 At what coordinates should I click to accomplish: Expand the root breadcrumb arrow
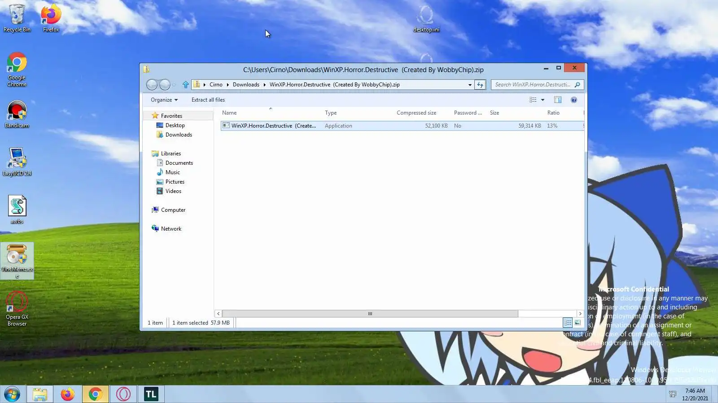coord(204,85)
